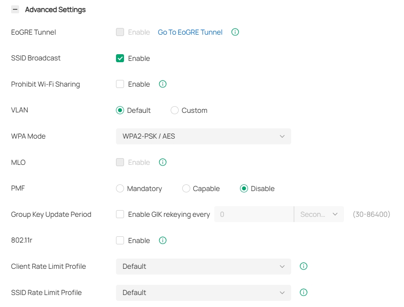
Task: Follow the Go To EoGRE Tunnel link
Action: pyautogui.click(x=190, y=32)
